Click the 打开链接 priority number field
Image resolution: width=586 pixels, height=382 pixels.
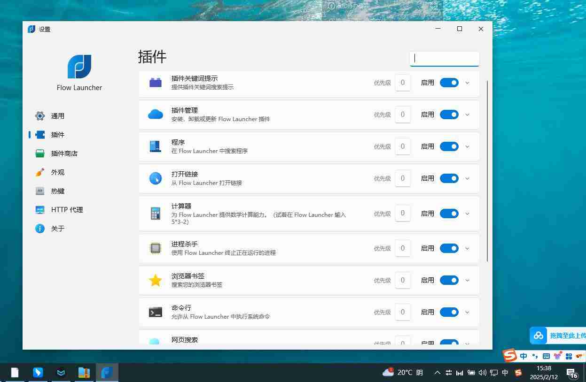(x=403, y=178)
